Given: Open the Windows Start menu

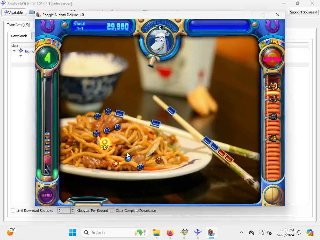Looking at the screenshot, I should (x=72, y=232).
